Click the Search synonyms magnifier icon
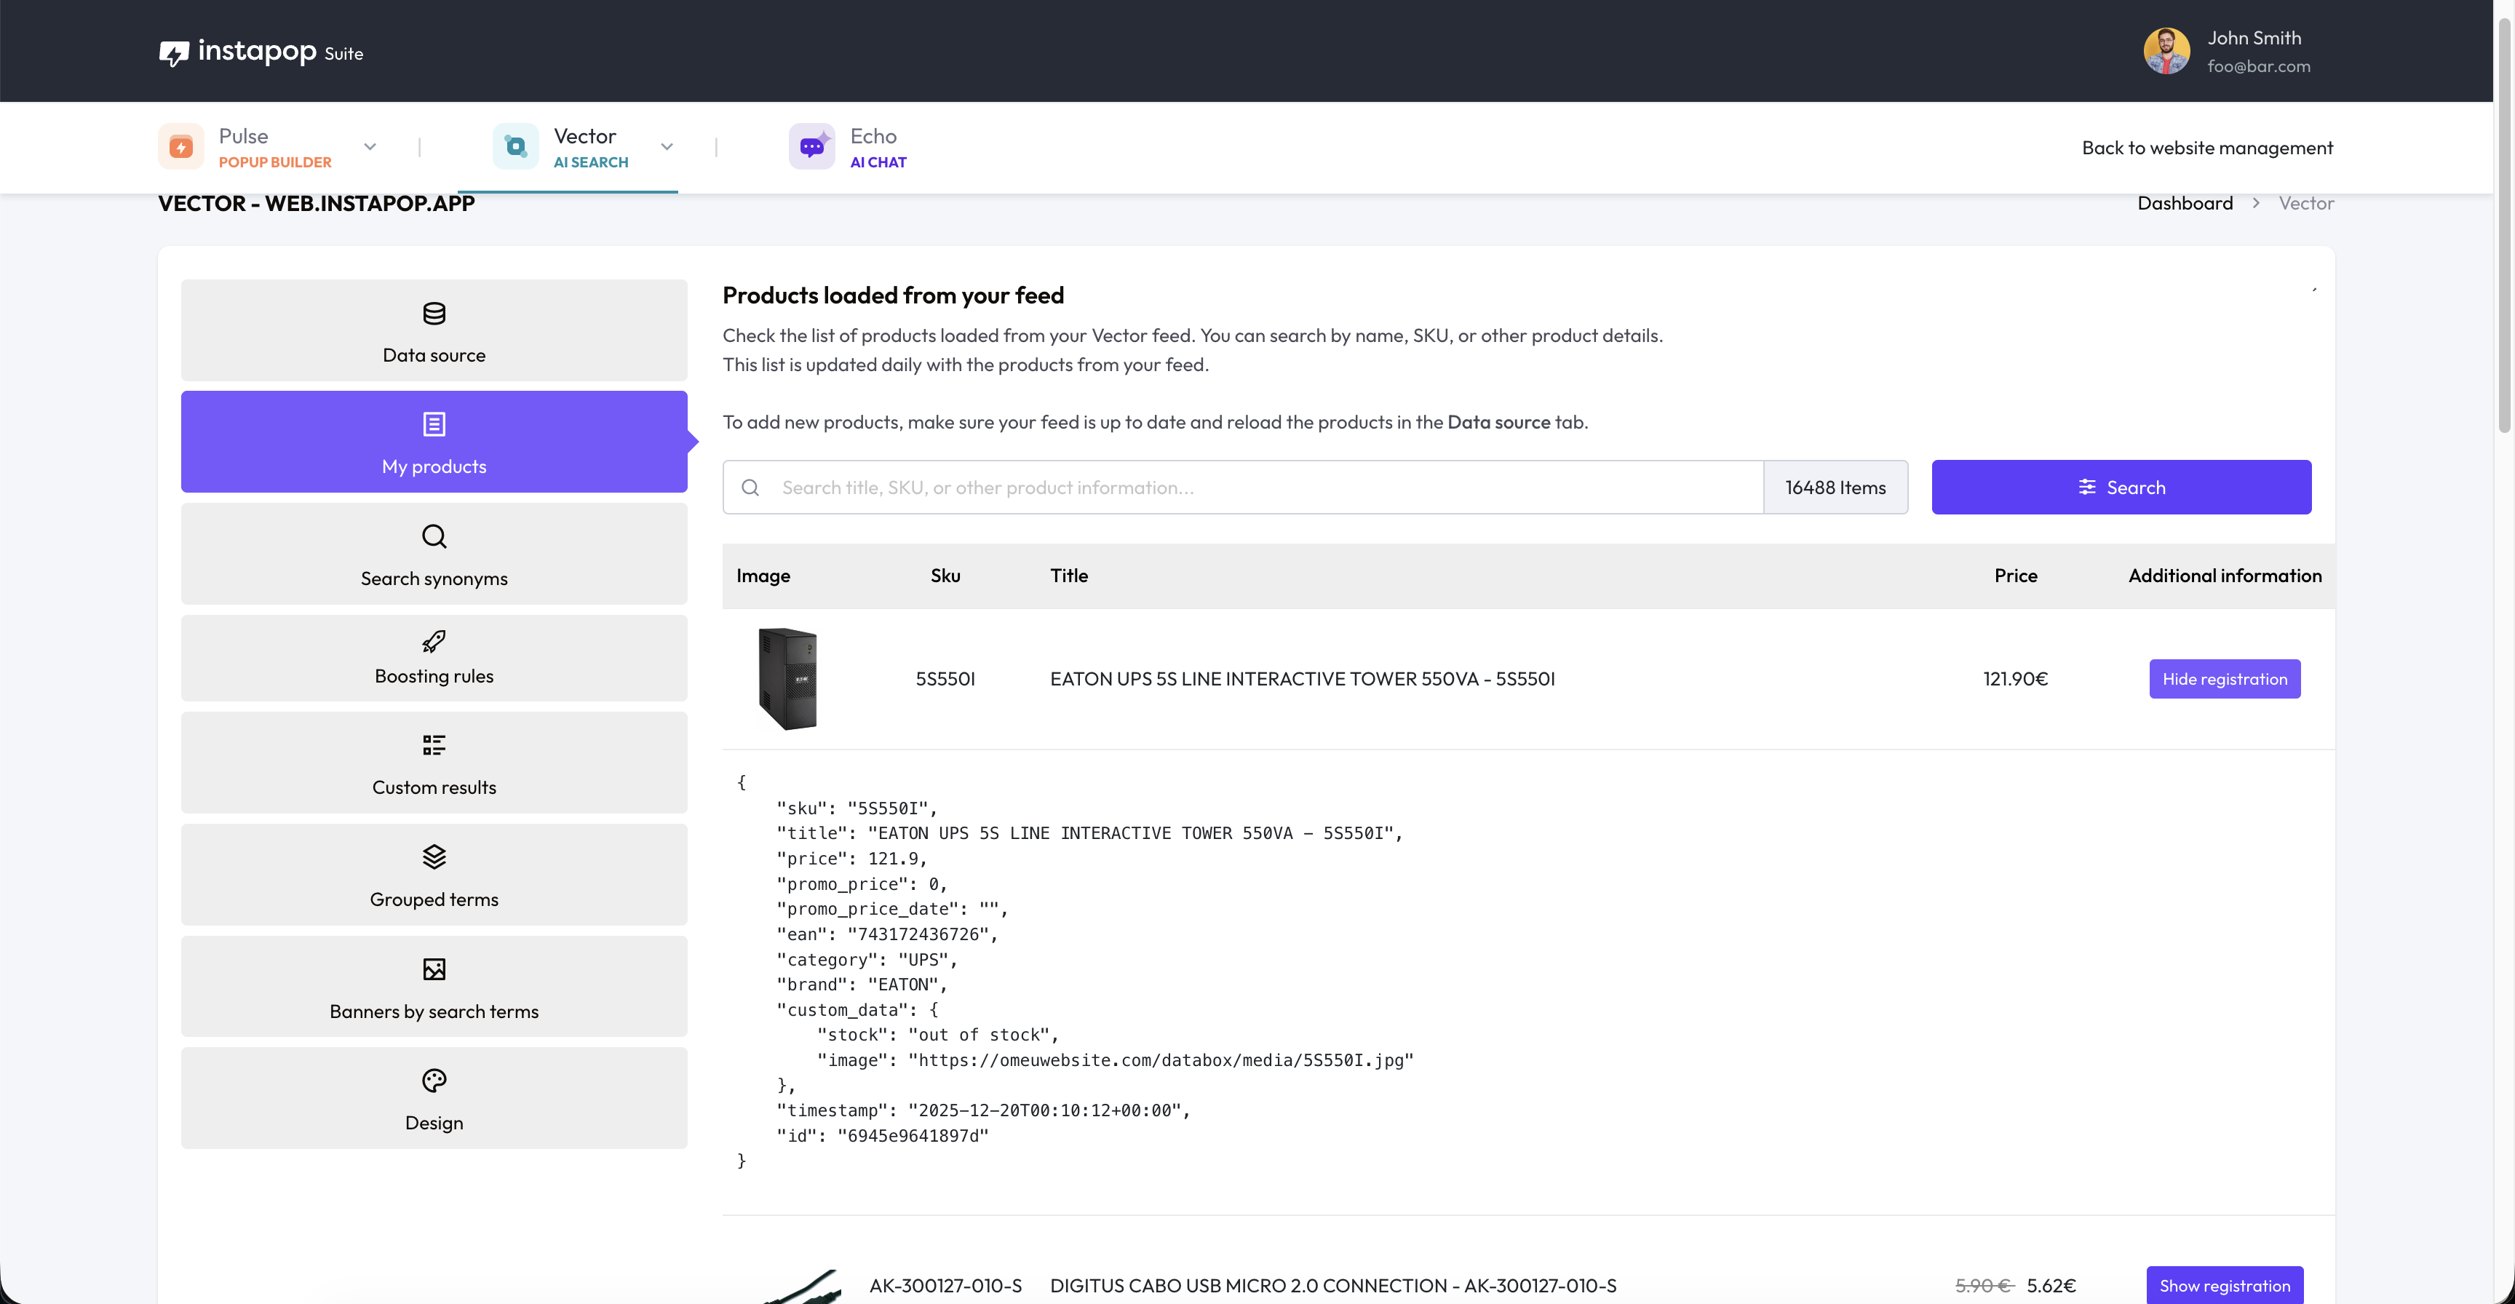This screenshot has height=1304, width=2515. click(434, 536)
